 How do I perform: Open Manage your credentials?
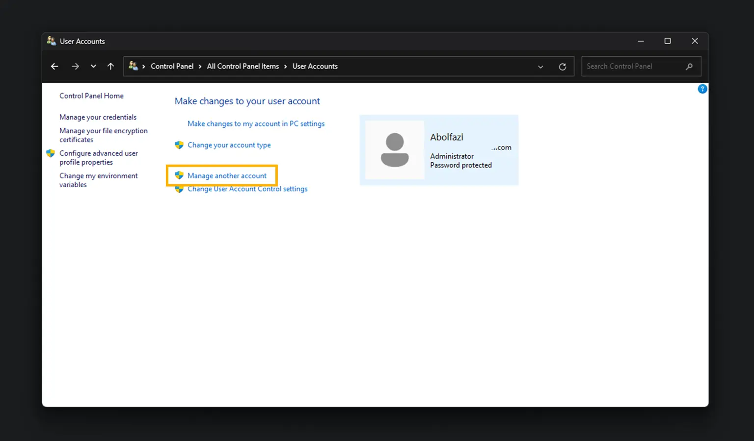pyautogui.click(x=98, y=118)
